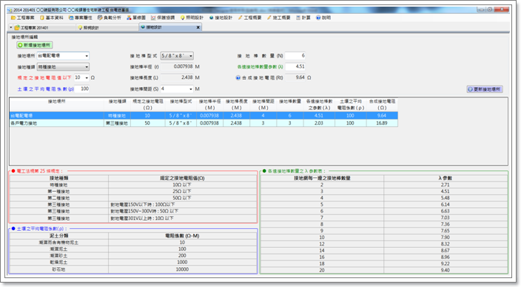Viewport: 521px width, 287px height.
Task: Open 照明設計 in the menu bar
Action: [192, 18]
